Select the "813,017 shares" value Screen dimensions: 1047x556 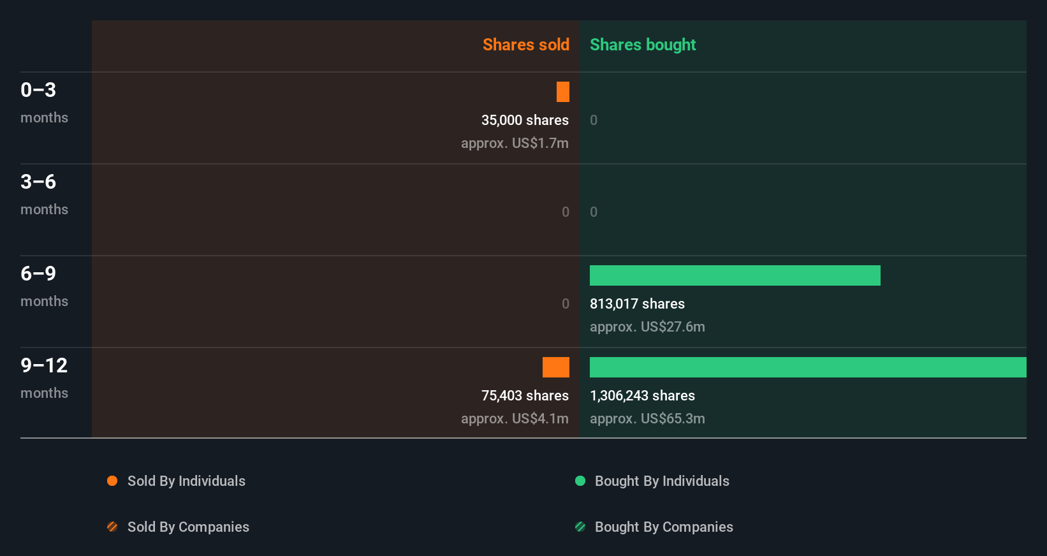(x=637, y=304)
